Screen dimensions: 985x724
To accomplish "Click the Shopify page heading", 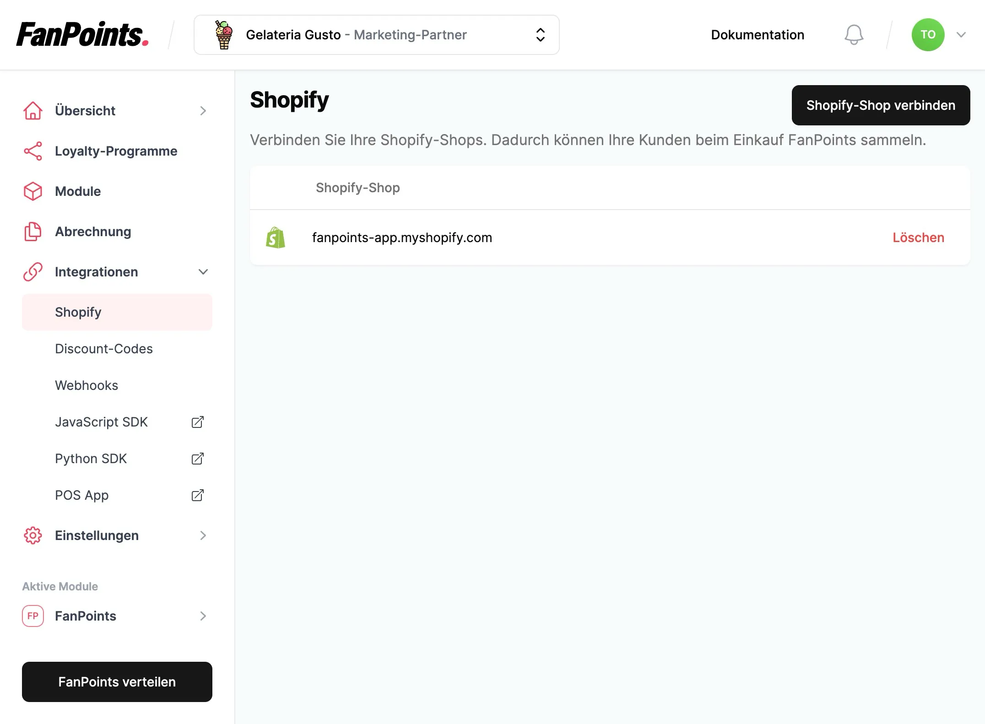I will [x=289, y=100].
